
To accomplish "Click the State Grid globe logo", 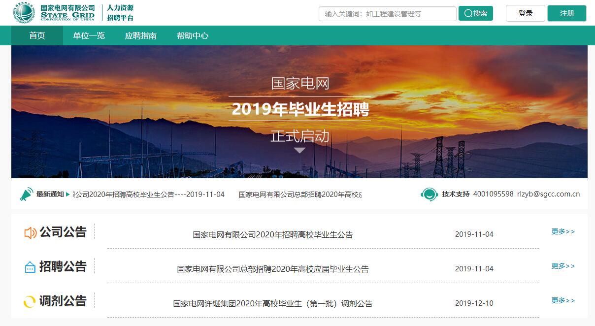I will click(24, 13).
